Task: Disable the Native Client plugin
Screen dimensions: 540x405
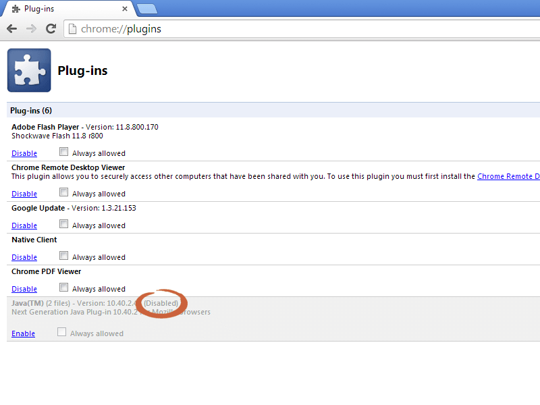Action: (x=24, y=257)
